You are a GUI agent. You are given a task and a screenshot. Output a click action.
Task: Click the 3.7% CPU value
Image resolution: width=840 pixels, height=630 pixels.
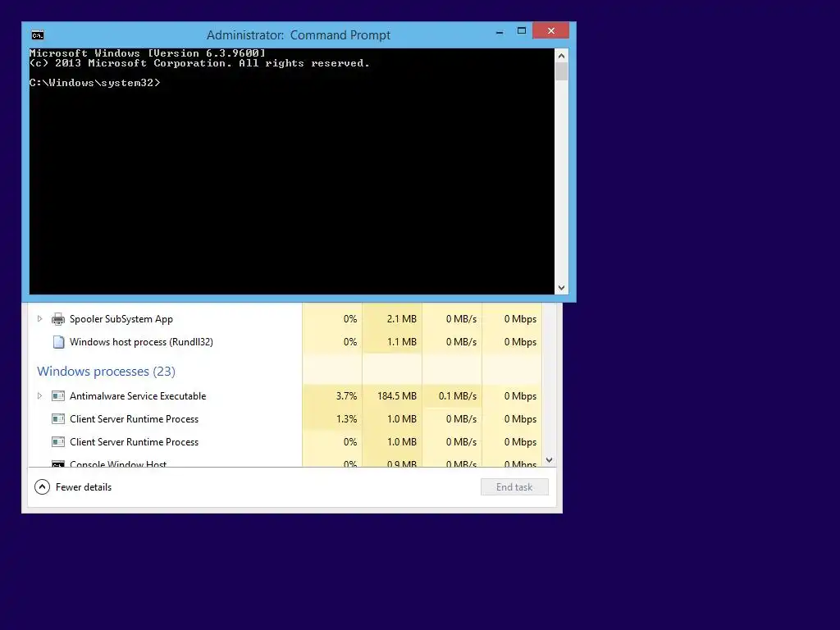click(x=347, y=396)
